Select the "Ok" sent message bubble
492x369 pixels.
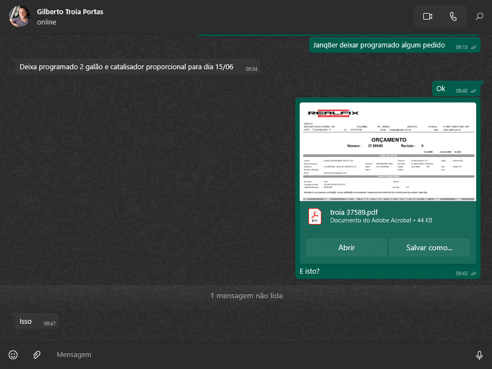(441, 89)
